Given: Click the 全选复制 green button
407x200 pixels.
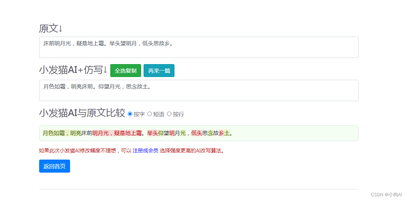Looking at the screenshot, I should 126,71.
